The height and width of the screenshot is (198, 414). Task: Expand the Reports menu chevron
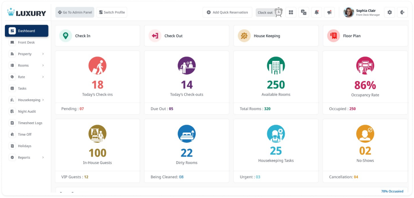pyautogui.click(x=43, y=158)
